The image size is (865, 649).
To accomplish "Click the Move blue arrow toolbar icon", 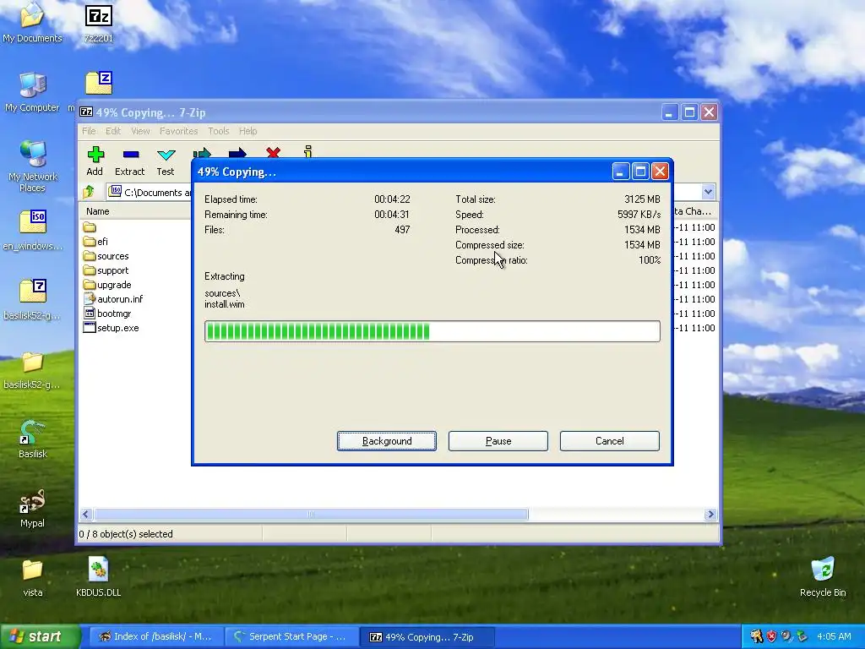I will pyautogui.click(x=237, y=153).
